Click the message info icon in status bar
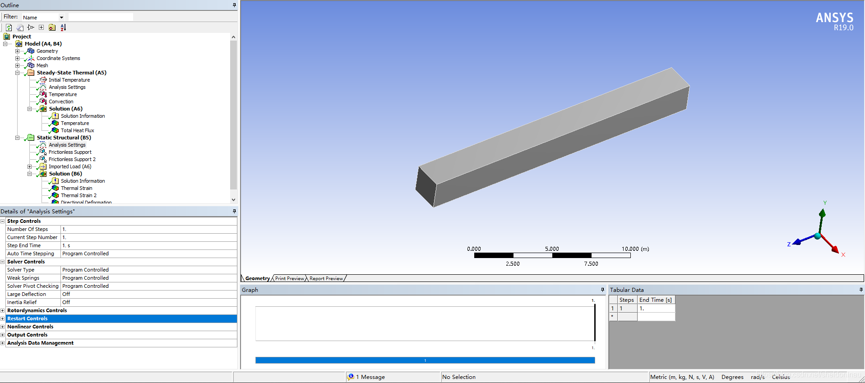865x383 pixels. pos(351,377)
